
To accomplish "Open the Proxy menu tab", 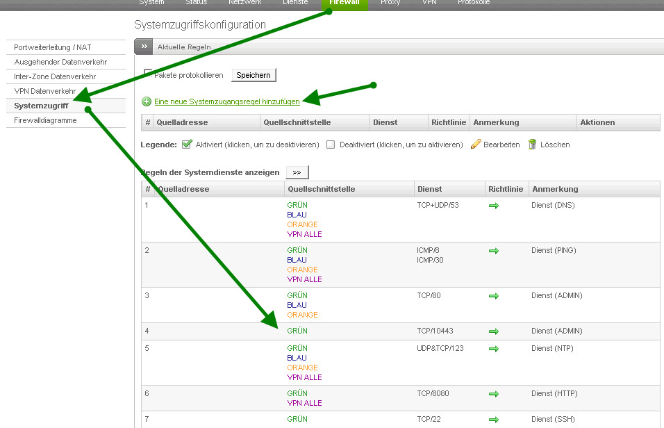I will point(390,3).
